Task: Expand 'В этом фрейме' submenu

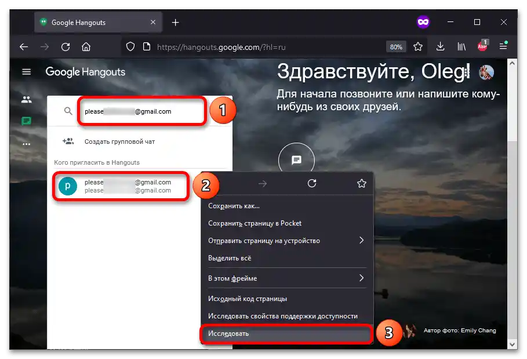Action: (x=287, y=278)
